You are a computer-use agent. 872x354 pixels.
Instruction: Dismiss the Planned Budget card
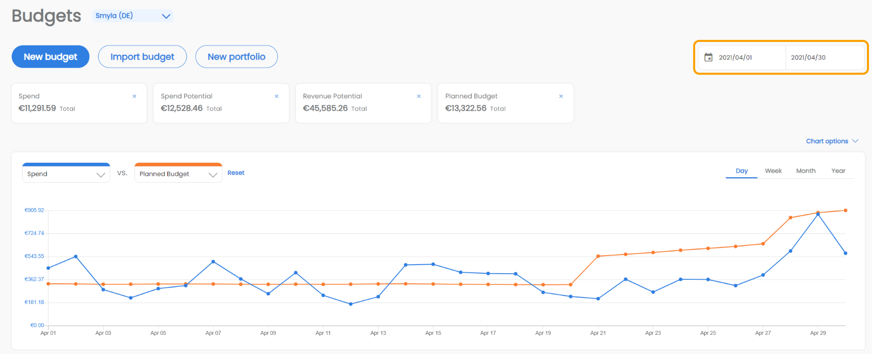[561, 96]
